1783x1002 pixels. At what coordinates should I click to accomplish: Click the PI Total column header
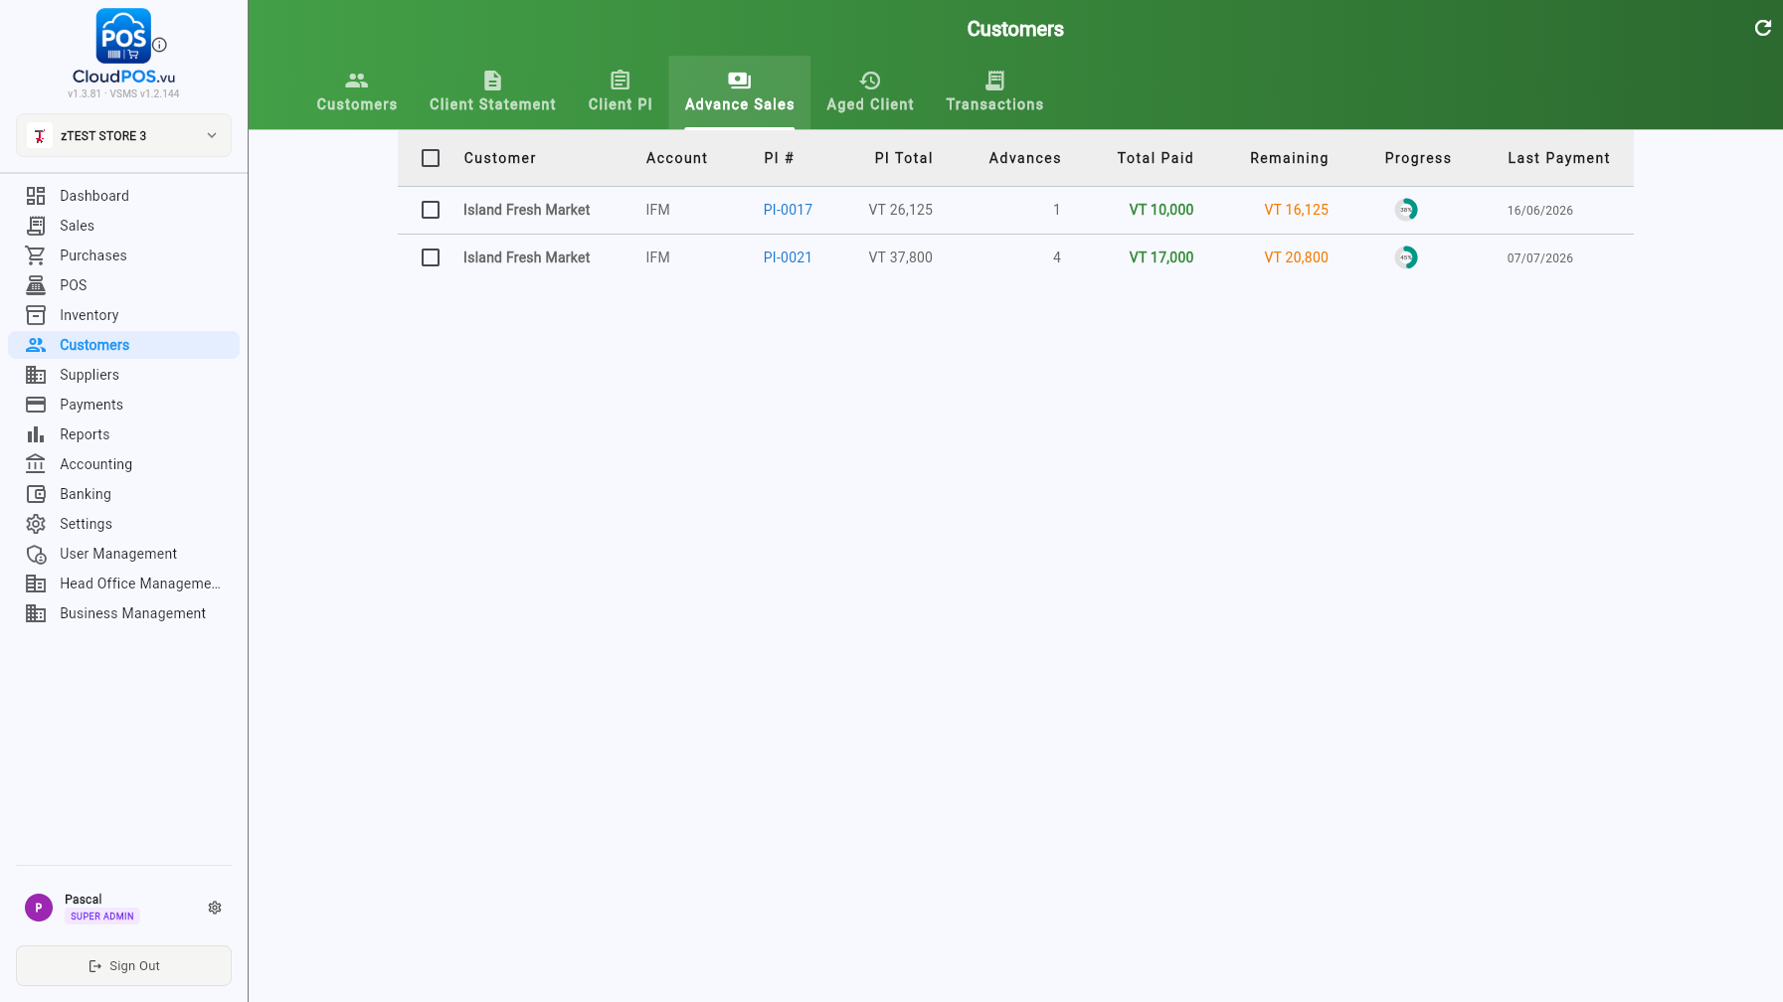[x=904, y=158]
